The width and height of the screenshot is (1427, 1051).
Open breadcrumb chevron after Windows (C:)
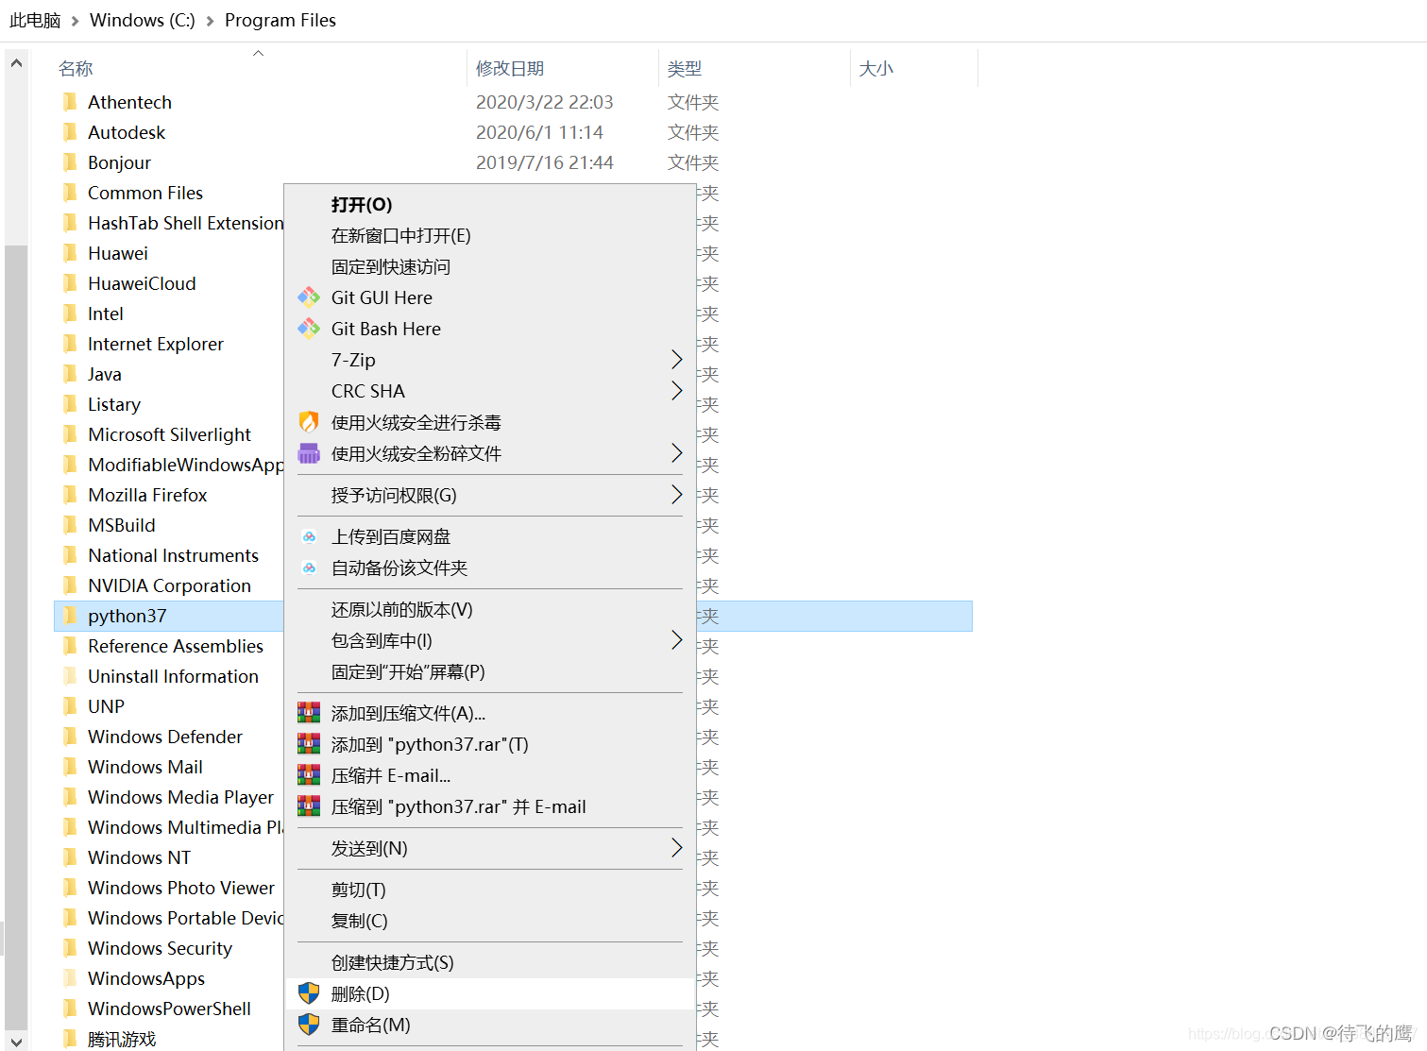click(210, 21)
